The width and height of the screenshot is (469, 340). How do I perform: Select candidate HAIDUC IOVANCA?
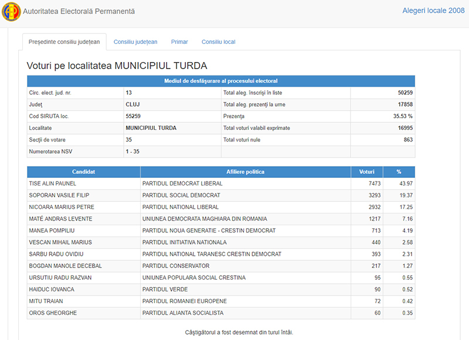click(52, 290)
